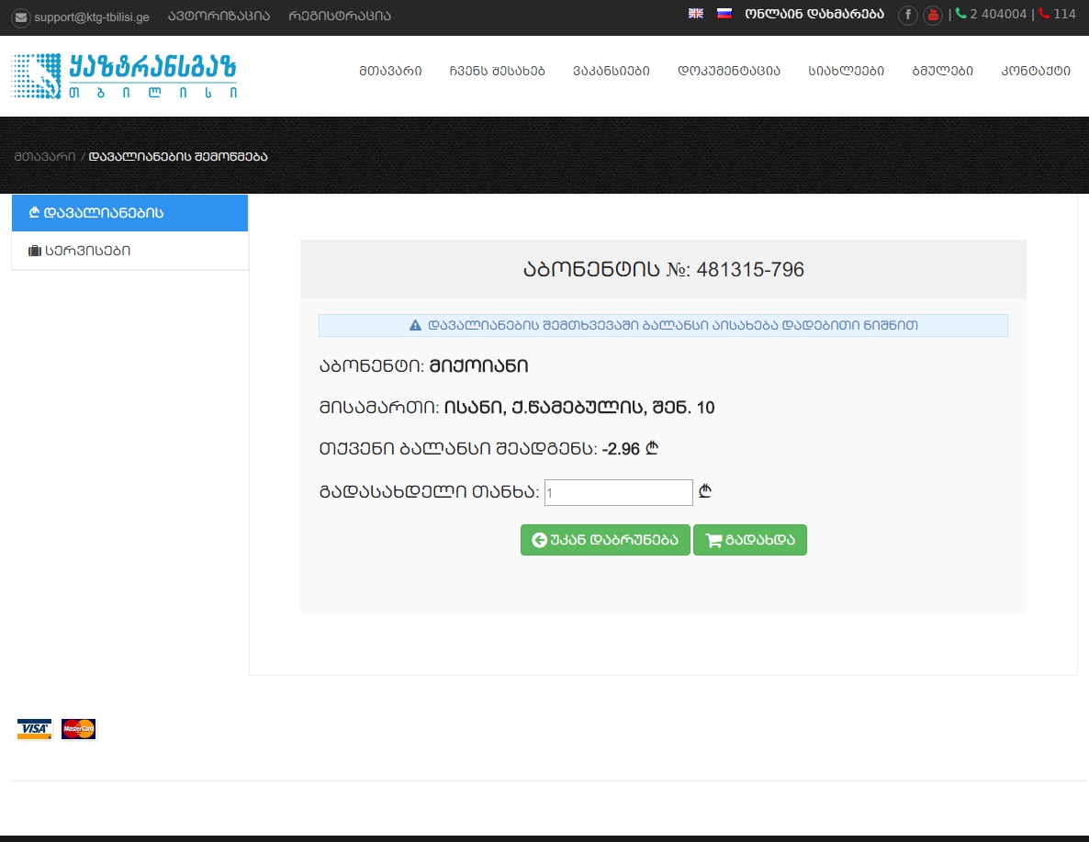Open დოკუმენტაცია menu item

(729, 71)
